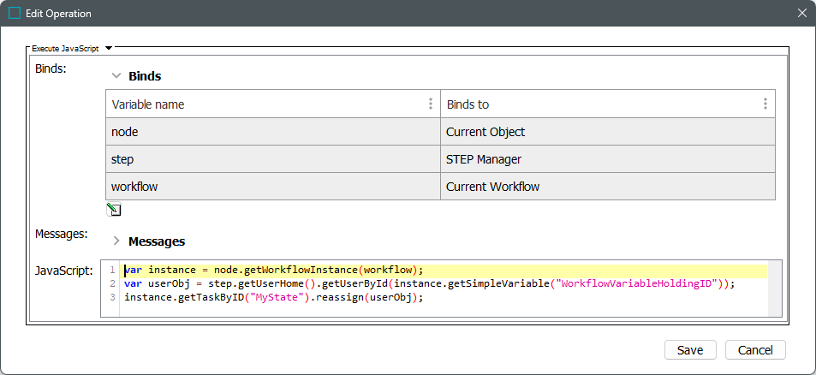The width and height of the screenshot is (816, 375).
Task: Save the operation
Action: [x=690, y=350]
